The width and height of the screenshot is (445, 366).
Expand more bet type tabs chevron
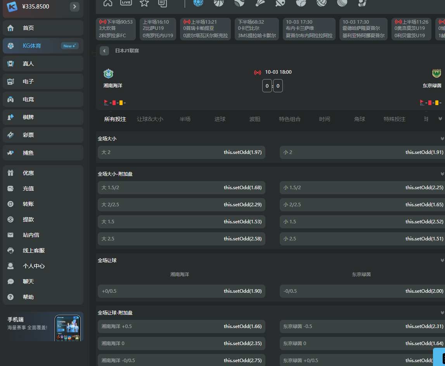(x=440, y=119)
